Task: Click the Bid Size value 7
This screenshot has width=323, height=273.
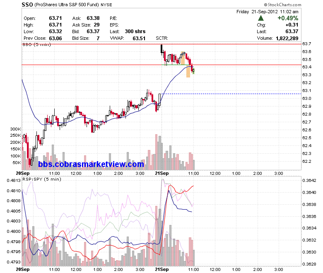Action: pyautogui.click(x=98, y=39)
